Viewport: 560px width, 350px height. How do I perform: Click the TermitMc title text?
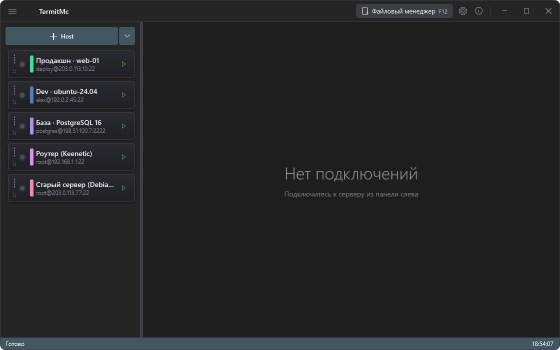click(54, 12)
